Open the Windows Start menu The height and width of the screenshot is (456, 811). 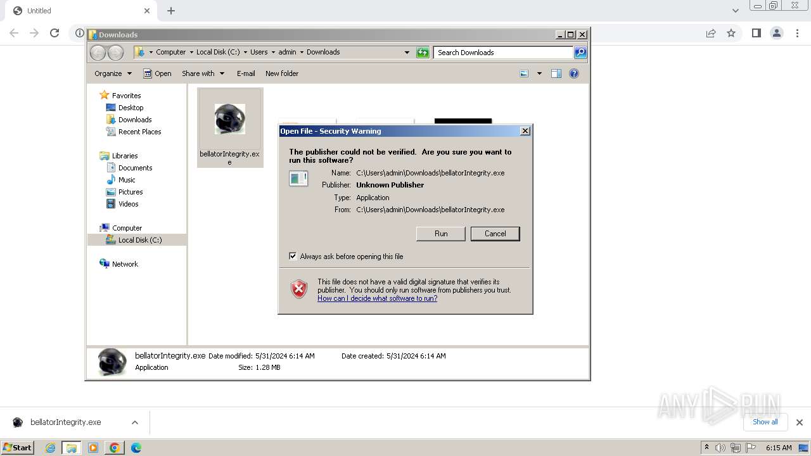pyautogui.click(x=17, y=447)
